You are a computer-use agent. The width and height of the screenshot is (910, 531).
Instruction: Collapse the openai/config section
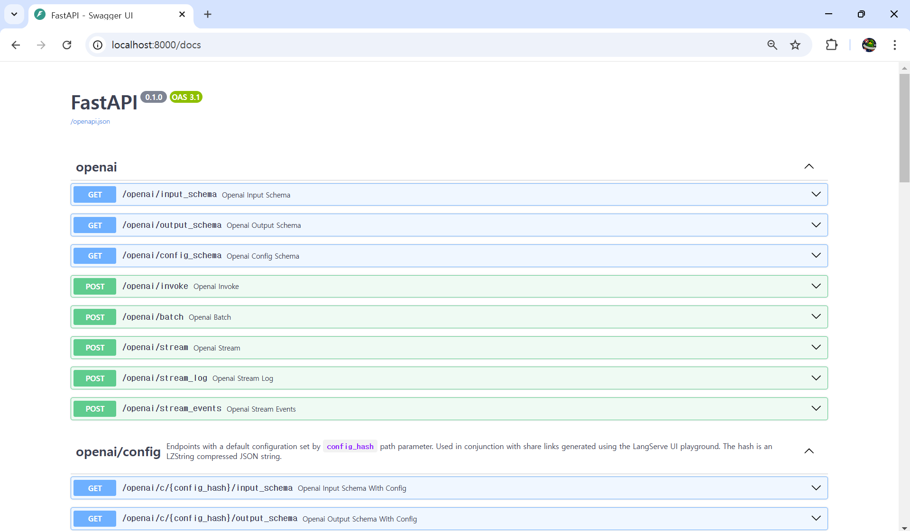(809, 451)
